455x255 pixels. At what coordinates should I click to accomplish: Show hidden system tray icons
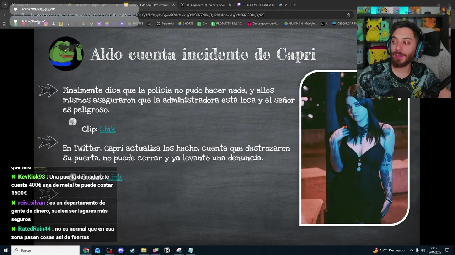click(411, 250)
